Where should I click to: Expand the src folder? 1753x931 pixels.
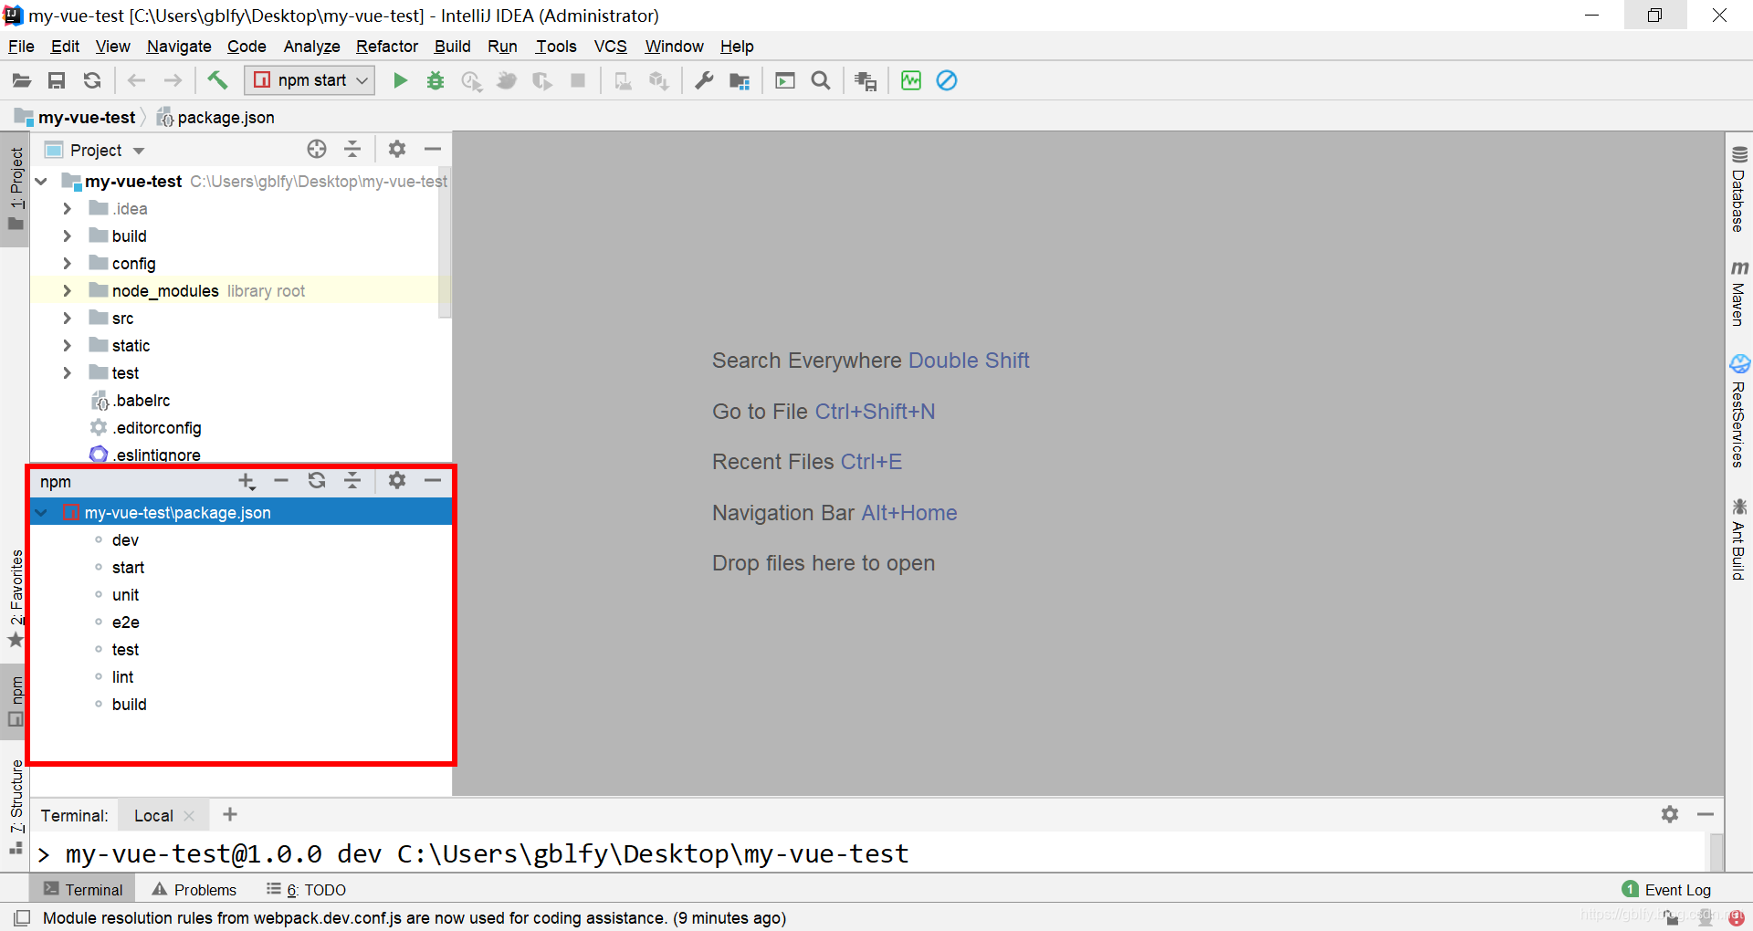pyautogui.click(x=67, y=319)
